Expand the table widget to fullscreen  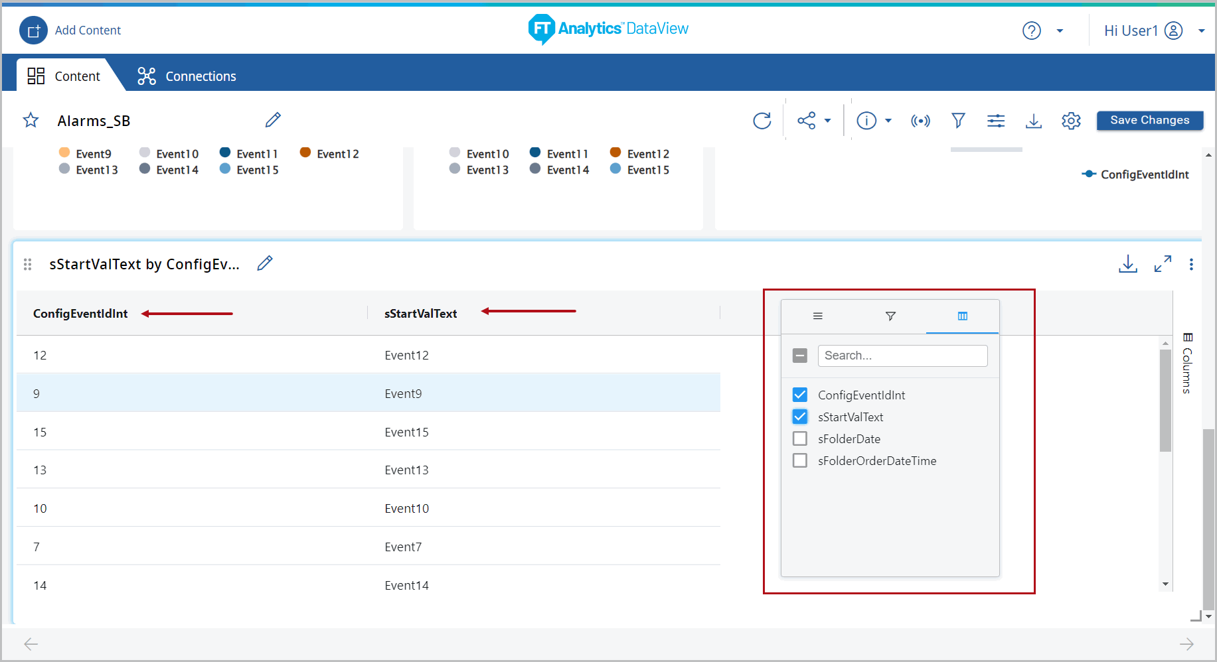[x=1162, y=264]
